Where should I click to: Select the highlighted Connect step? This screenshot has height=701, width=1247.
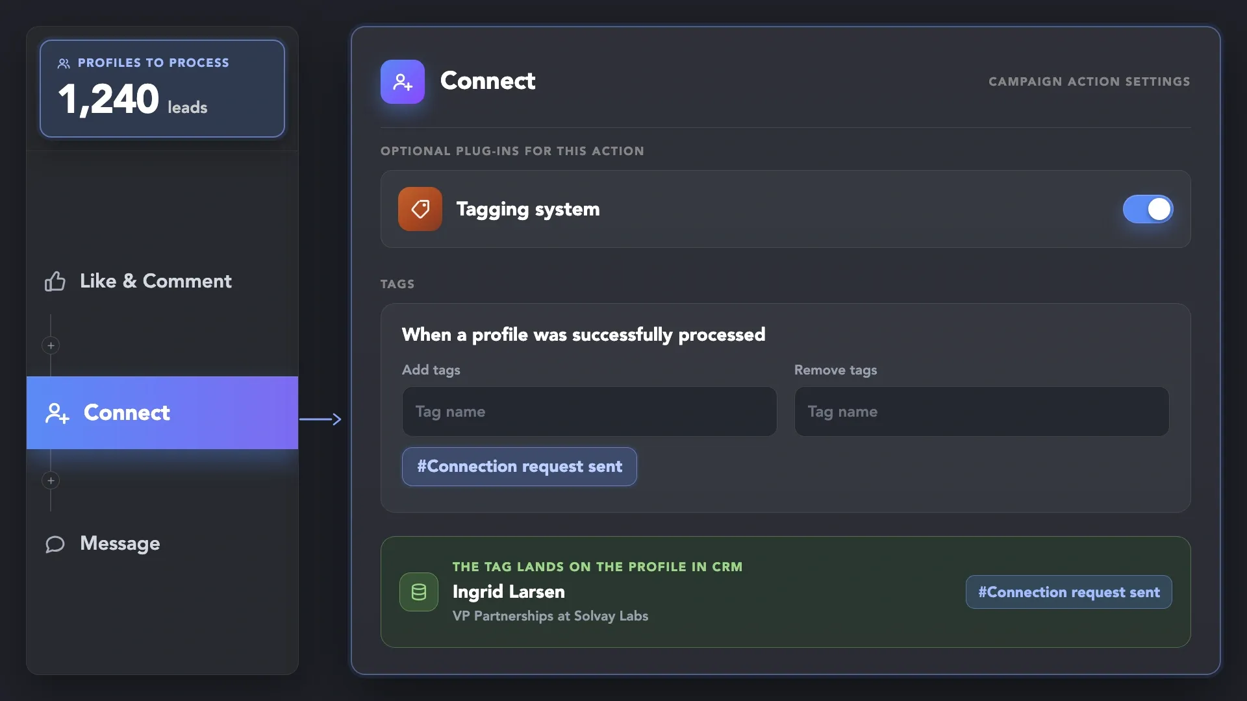point(162,413)
